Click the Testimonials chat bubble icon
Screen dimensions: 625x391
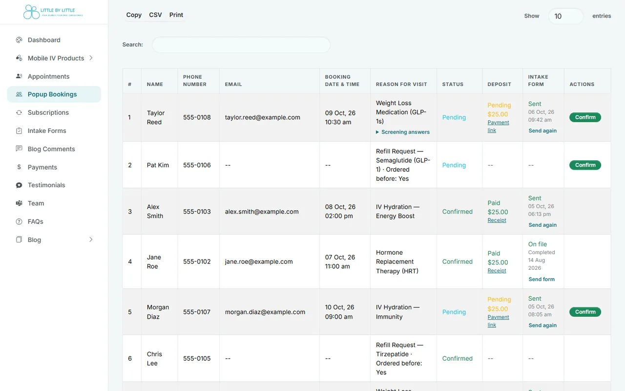tap(19, 185)
